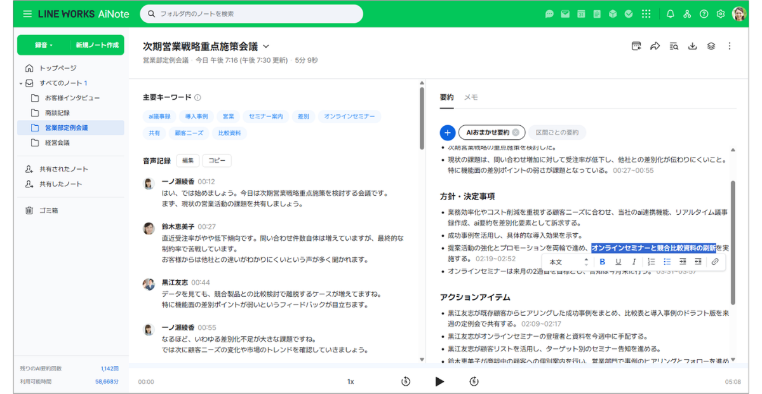
Task: Click the 新規ノート作成 button
Action: coord(97,45)
